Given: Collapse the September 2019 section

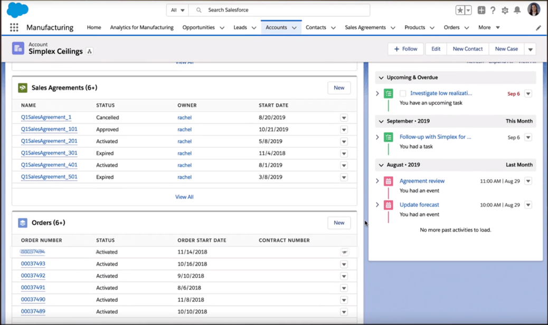Looking at the screenshot, I should click(381, 121).
